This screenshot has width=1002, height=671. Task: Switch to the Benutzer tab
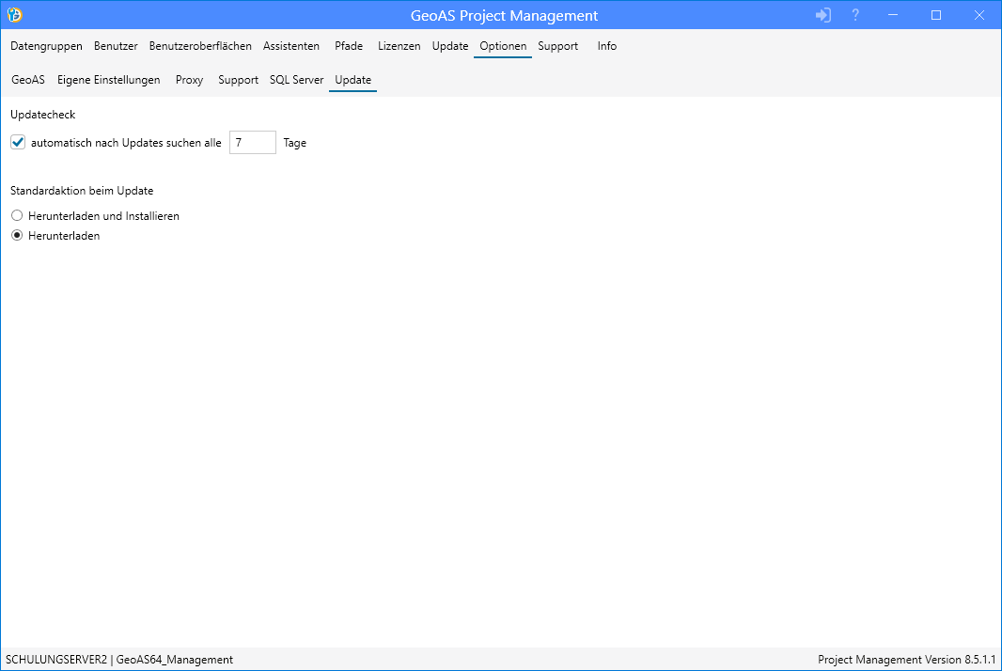click(x=116, y=46)
